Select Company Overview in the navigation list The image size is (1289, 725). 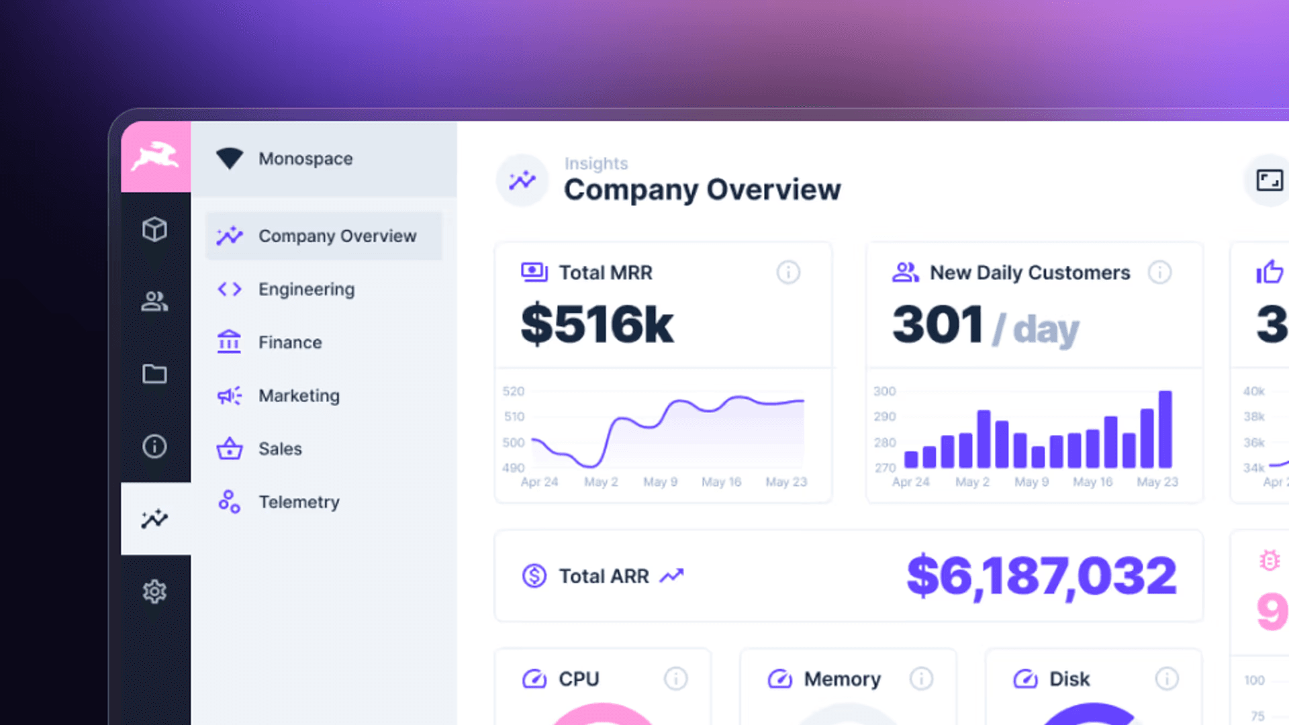click(x=324, y=236)
